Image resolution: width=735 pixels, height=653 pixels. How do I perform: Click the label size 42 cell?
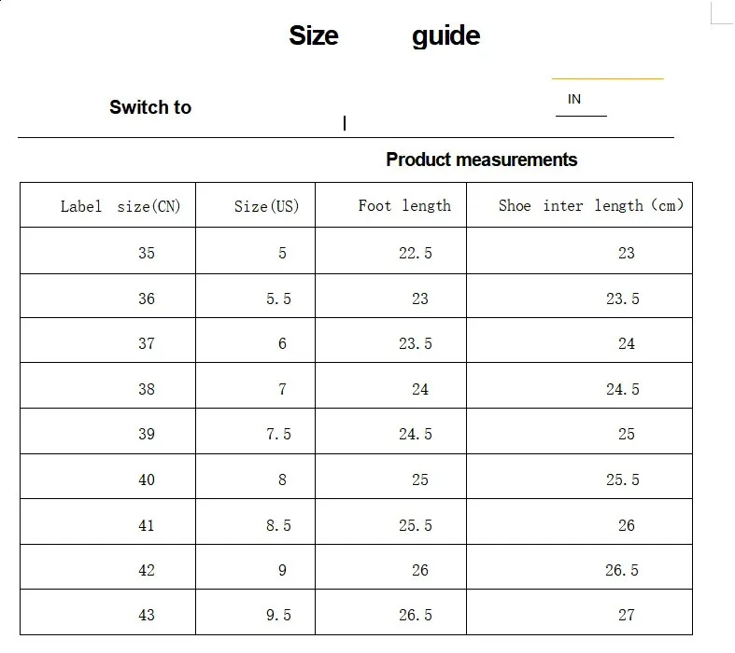[107, 567]
